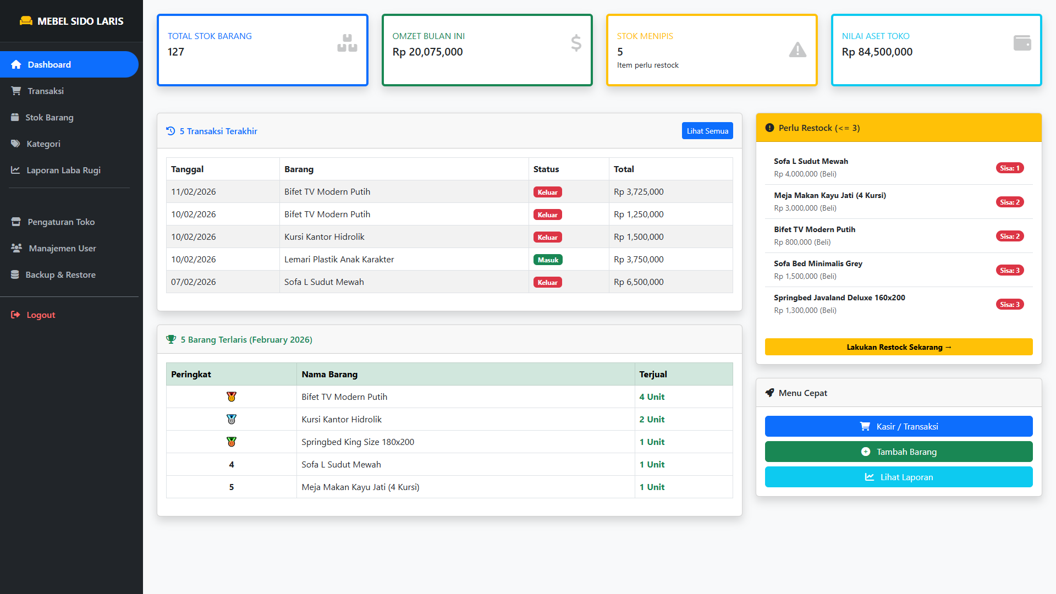
Task: Click the sofa logo icon beside Mebel Sido Laris
Action: [26, 21]
